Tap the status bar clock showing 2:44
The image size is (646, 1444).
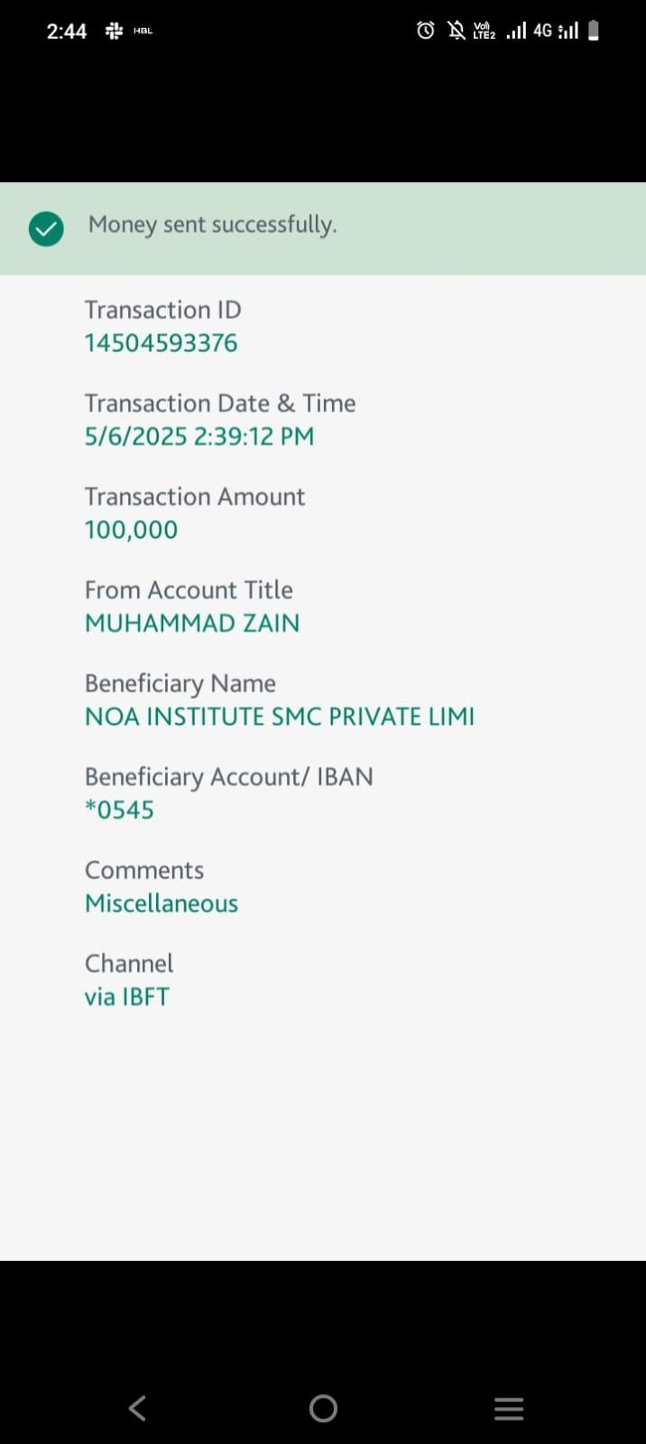(x=67, y=31)
